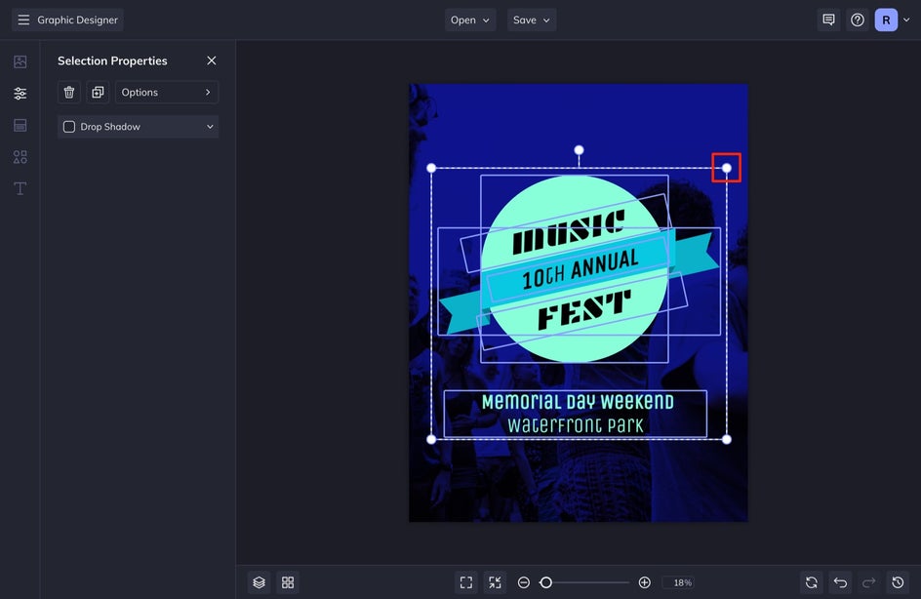This screenshot has height=599, width=921.
Task: Click the 18% zoom percentage field
Action: 682,582
